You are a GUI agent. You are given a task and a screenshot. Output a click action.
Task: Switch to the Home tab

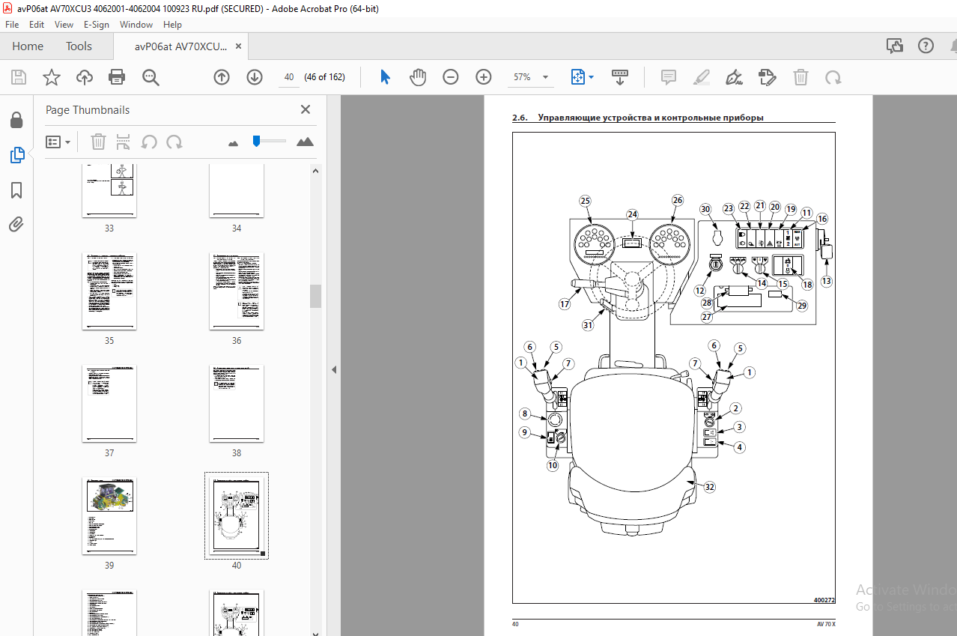tap(28, 46)
